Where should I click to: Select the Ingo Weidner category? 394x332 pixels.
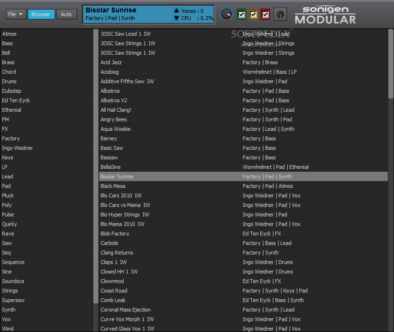47,148
